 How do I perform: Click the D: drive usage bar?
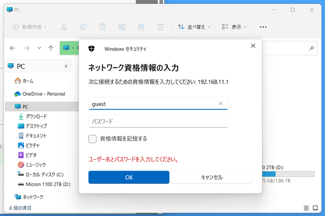(289, 174)
